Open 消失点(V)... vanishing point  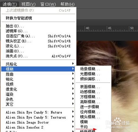click(x=38, y=56)
